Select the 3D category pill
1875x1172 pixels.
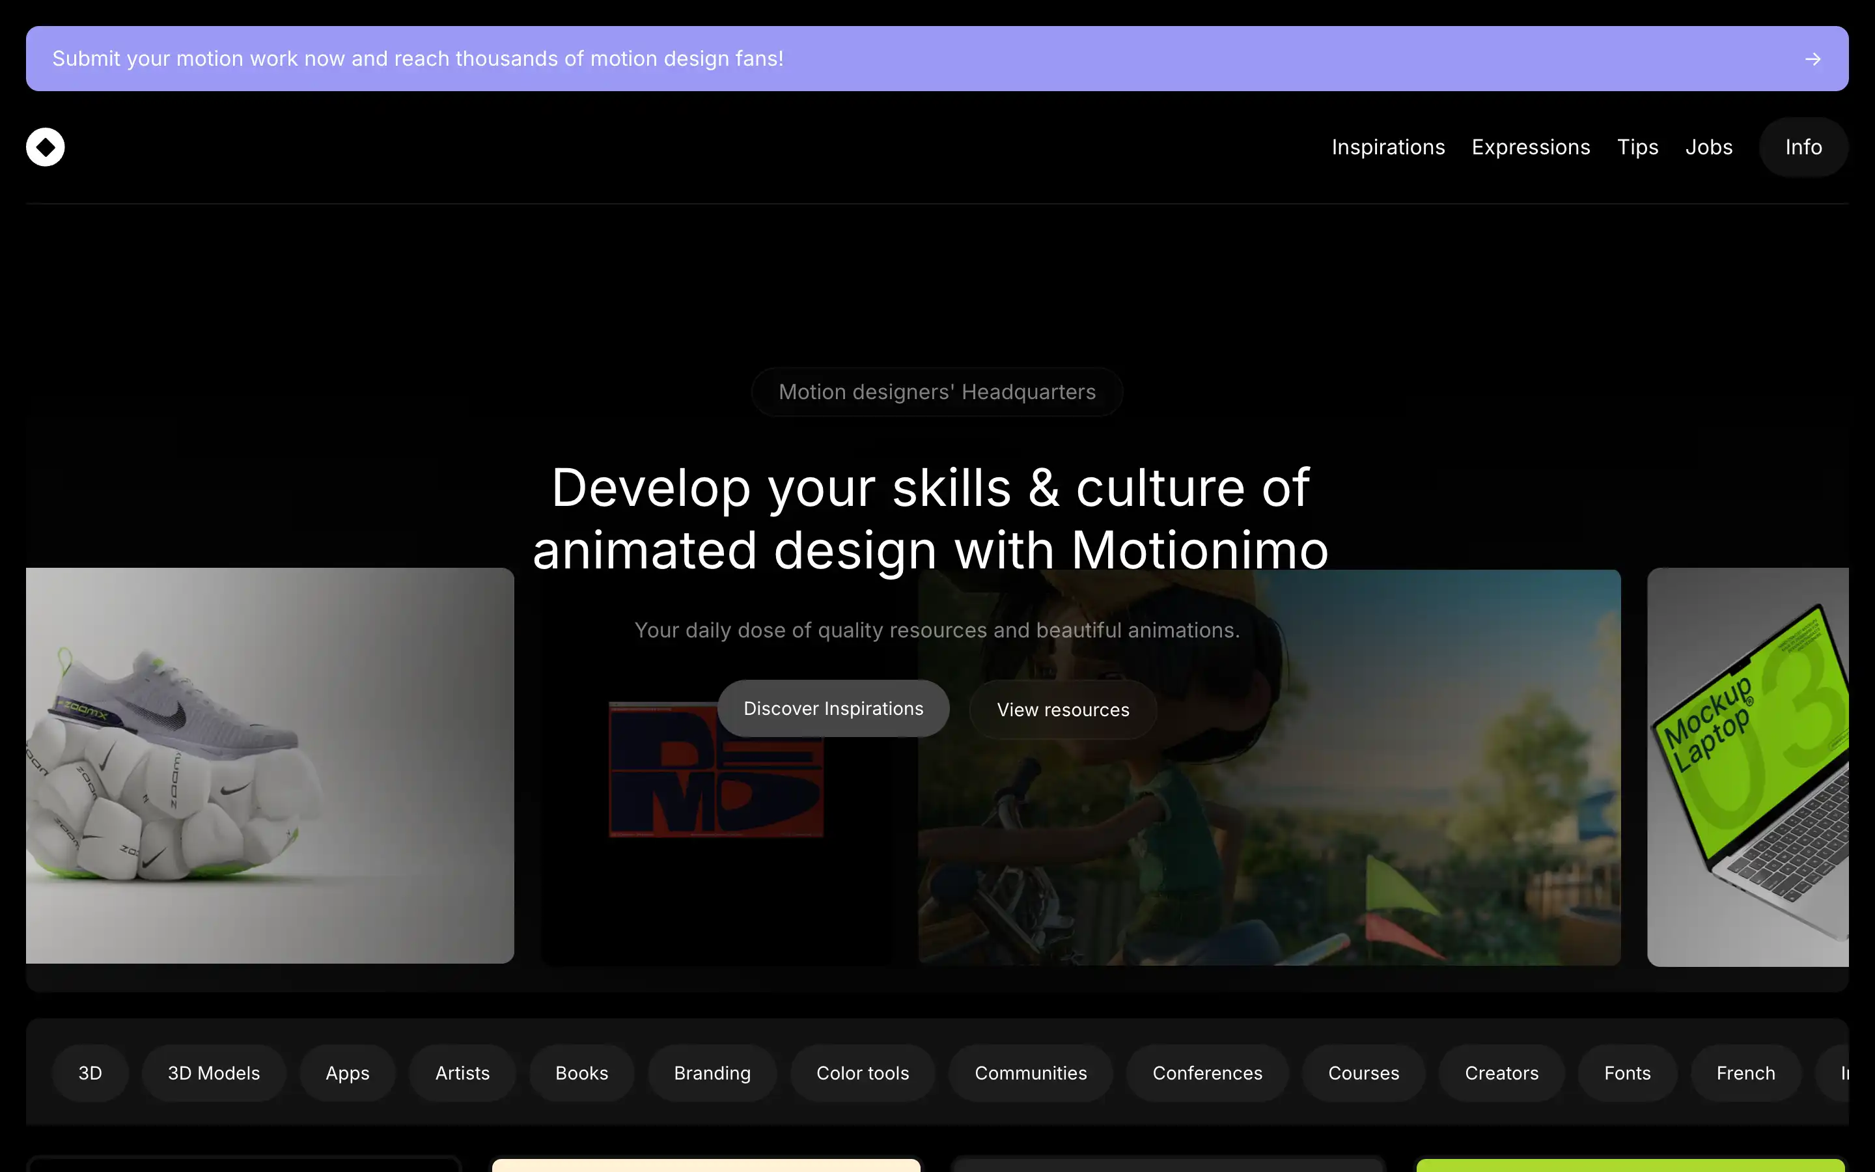pos(90,1073)
